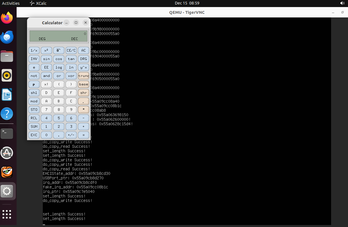This screenshot has height=227, width=348.
Task: Open Rhythmbox music player in dock
Action: coord(7,76)
